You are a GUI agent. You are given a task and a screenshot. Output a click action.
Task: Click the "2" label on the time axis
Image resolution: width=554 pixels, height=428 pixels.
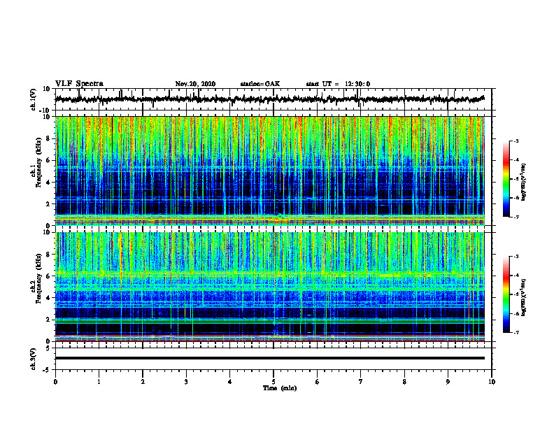[x=143, y=382]
